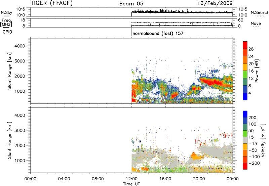269x186 pixels.
Task: Click the date 13/Feb/2009
Action: (215, 3)
